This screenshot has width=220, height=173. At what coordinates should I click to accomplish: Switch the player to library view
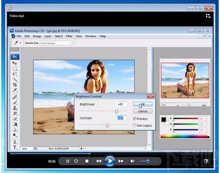pyautogui.click(x=208, y=16)
